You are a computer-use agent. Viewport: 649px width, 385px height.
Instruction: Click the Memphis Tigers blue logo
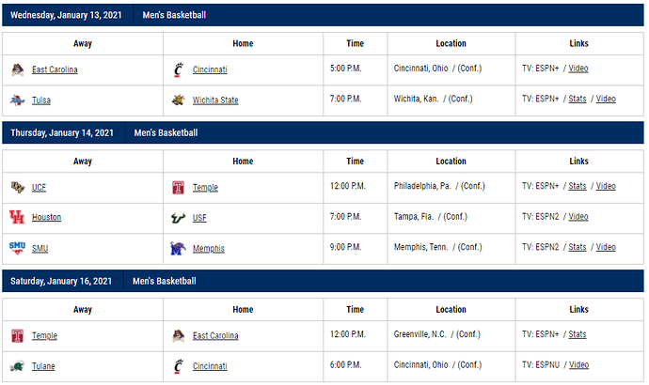point(178,248)
